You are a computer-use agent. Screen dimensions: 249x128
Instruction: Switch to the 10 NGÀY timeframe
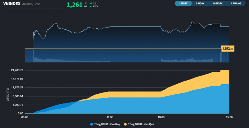pos(218,3)
